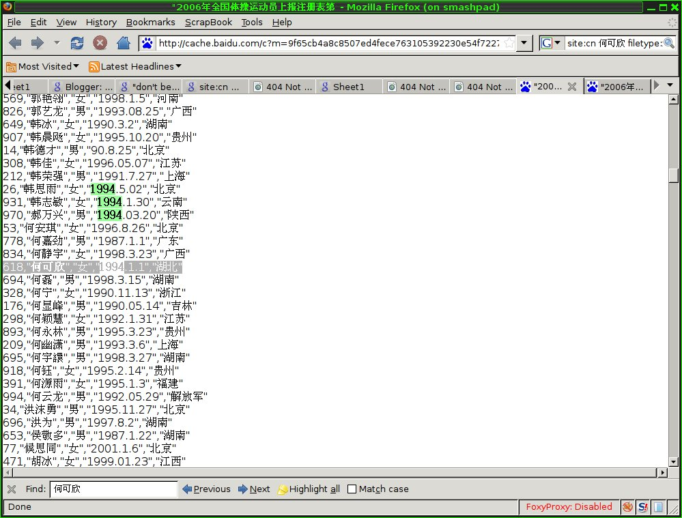Bookmark this page with the star icon
Screen dimensions: 682x518
point(508,44)
